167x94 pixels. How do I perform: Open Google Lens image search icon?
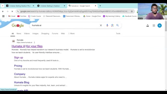(112, 25)
